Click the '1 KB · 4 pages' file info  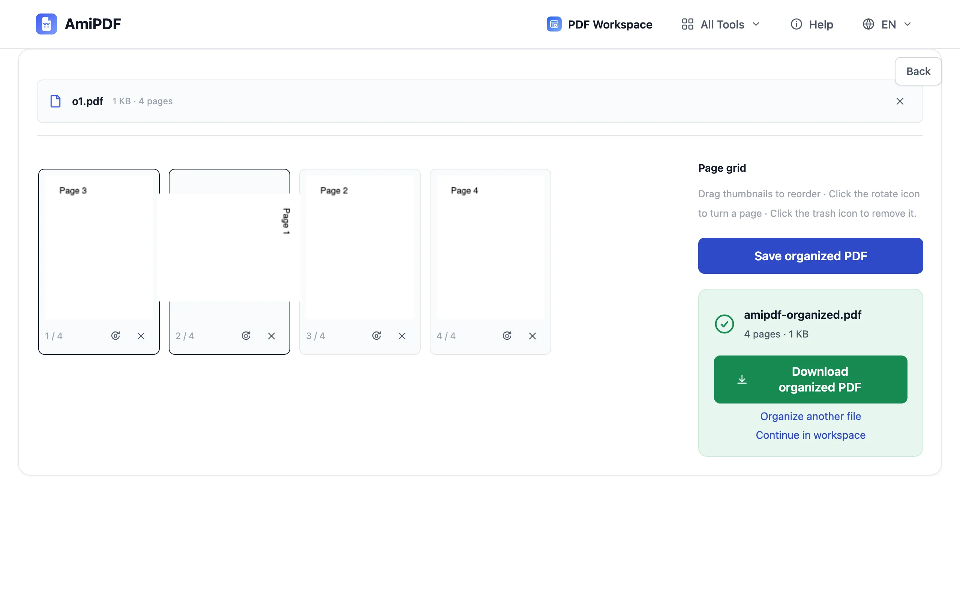coord(142,101)
